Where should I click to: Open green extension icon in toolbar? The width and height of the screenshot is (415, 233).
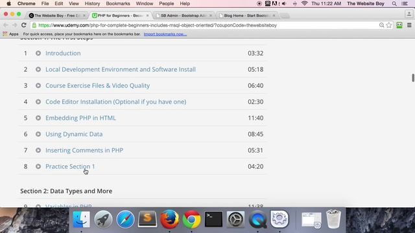tap(399, 25)
